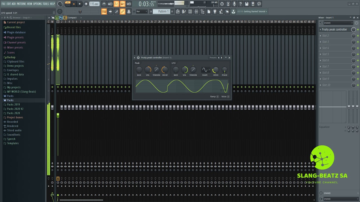Click the LFO SPEED knob

(216, 70)
